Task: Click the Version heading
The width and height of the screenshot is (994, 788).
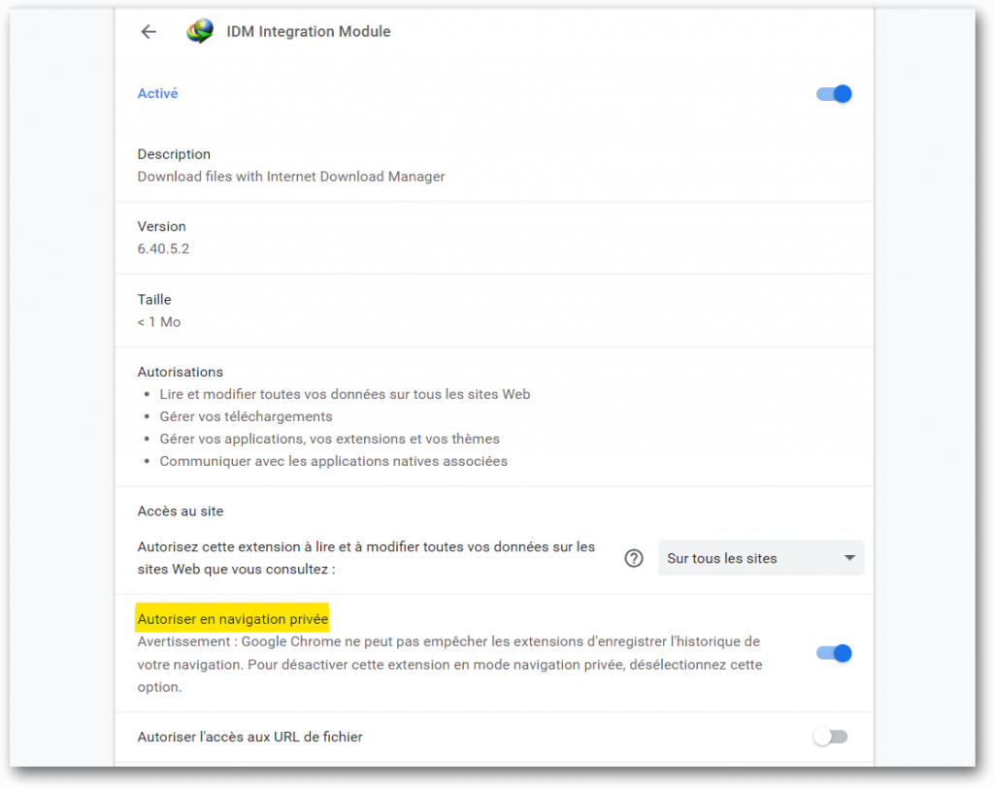Action: coord(162,226)
